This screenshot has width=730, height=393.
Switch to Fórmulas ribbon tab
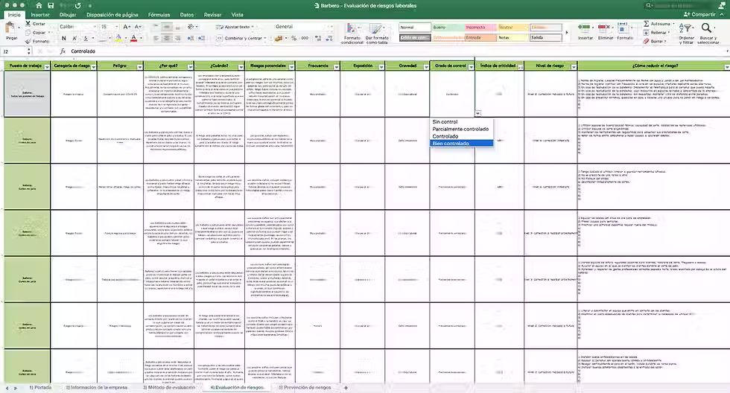159,15
